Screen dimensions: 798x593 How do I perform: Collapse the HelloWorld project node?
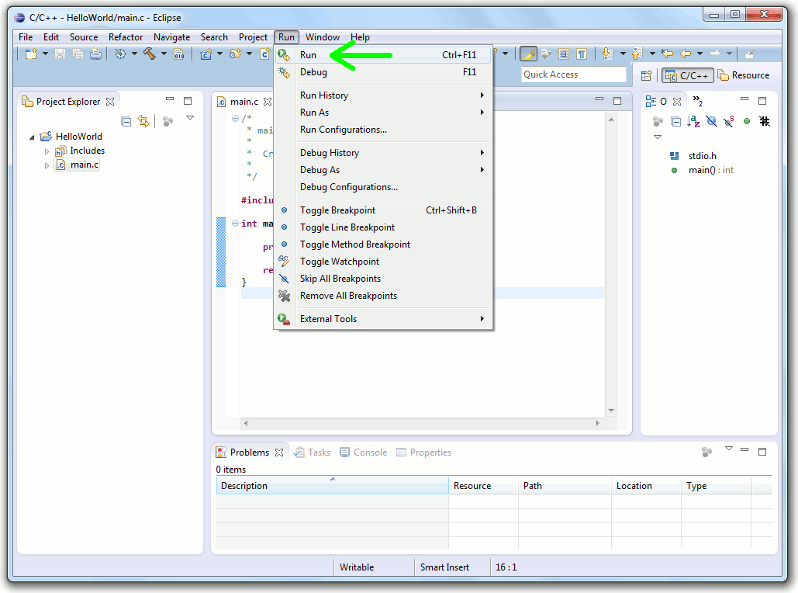coord(32,137)
